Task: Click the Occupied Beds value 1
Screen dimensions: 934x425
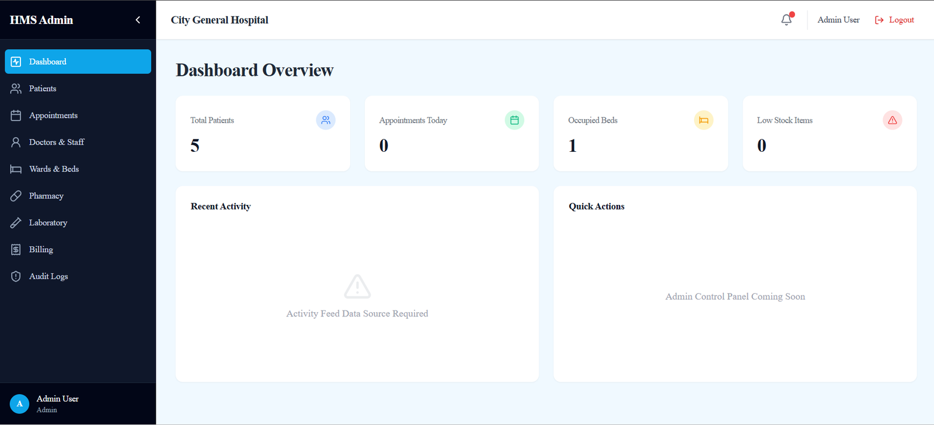Action: click(573, 145)
